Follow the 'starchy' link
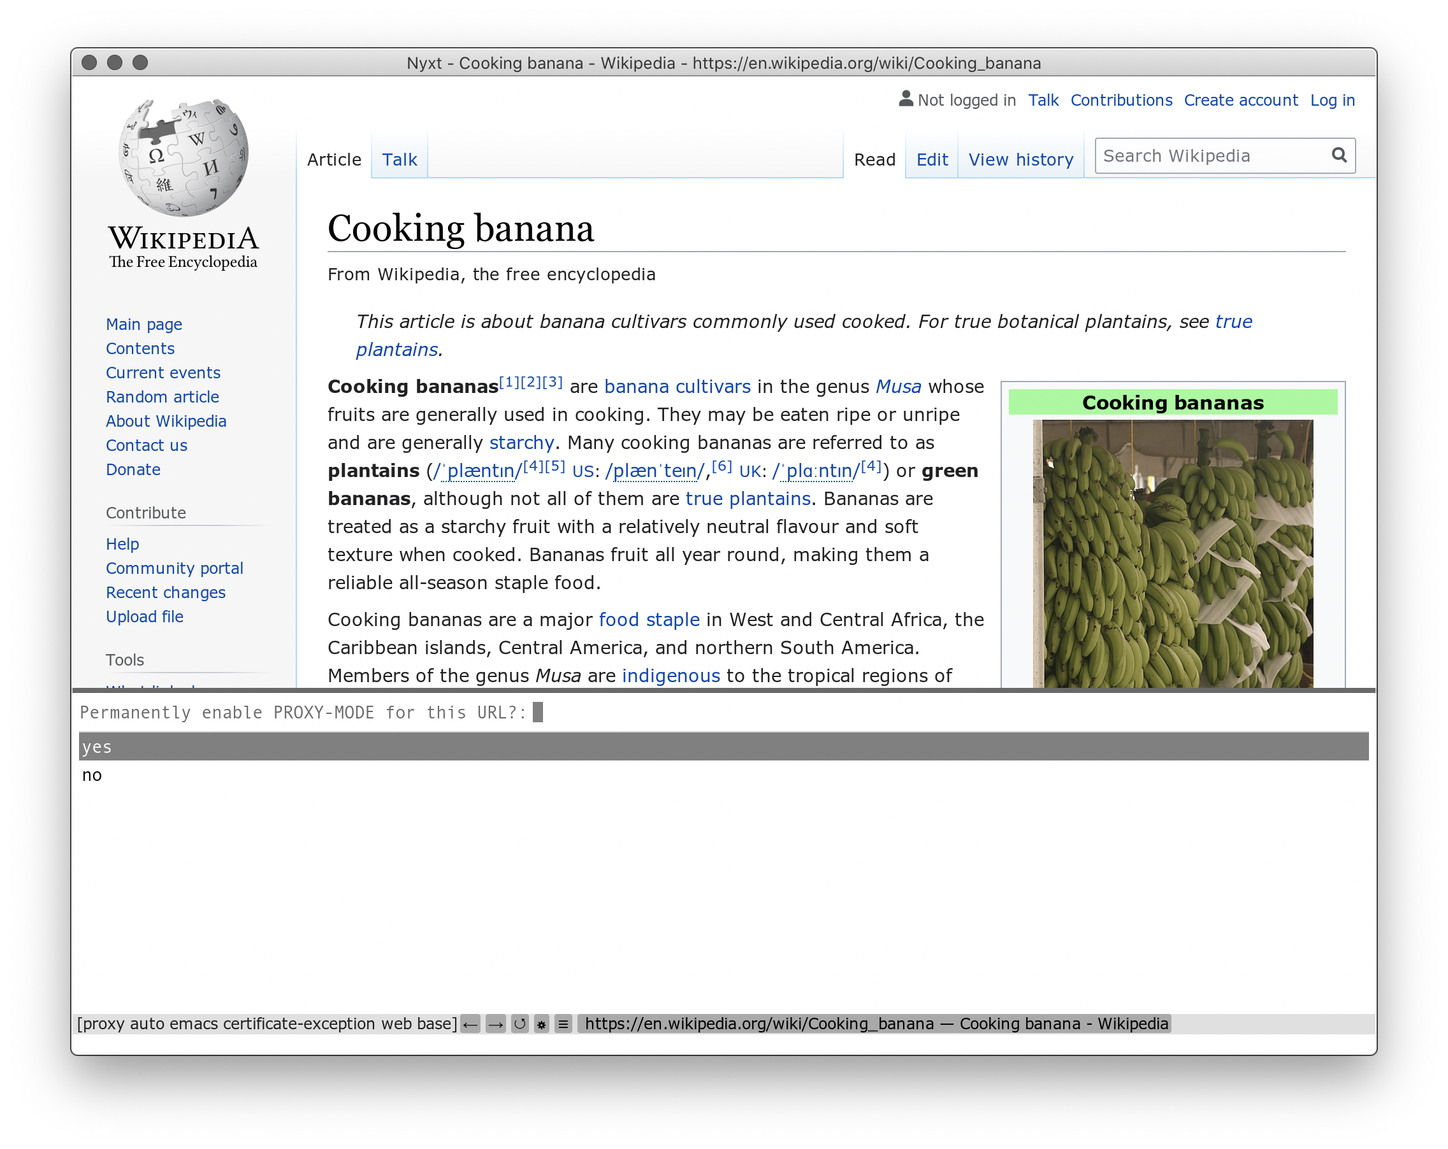This screenshot has height=1149, width=1448. click(x=521, y=442)
